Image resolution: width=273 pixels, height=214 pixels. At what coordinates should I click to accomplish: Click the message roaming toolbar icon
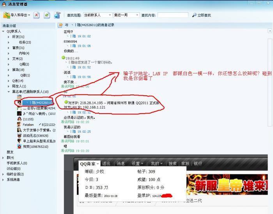pos(57,15)
